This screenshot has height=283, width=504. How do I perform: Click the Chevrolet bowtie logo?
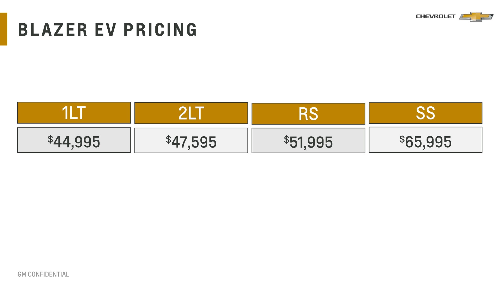[x=476, y=17]
